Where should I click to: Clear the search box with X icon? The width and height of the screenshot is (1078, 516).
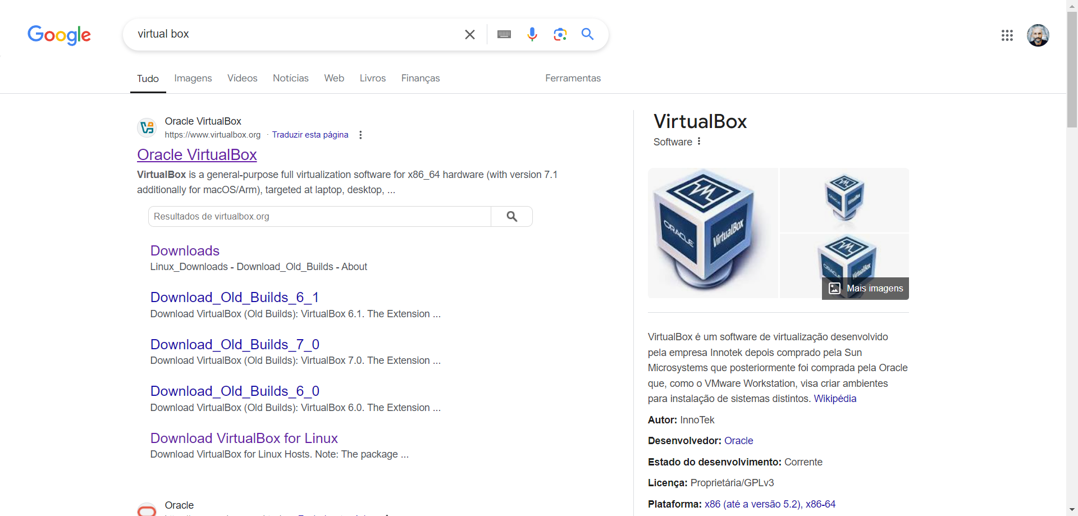470,34
